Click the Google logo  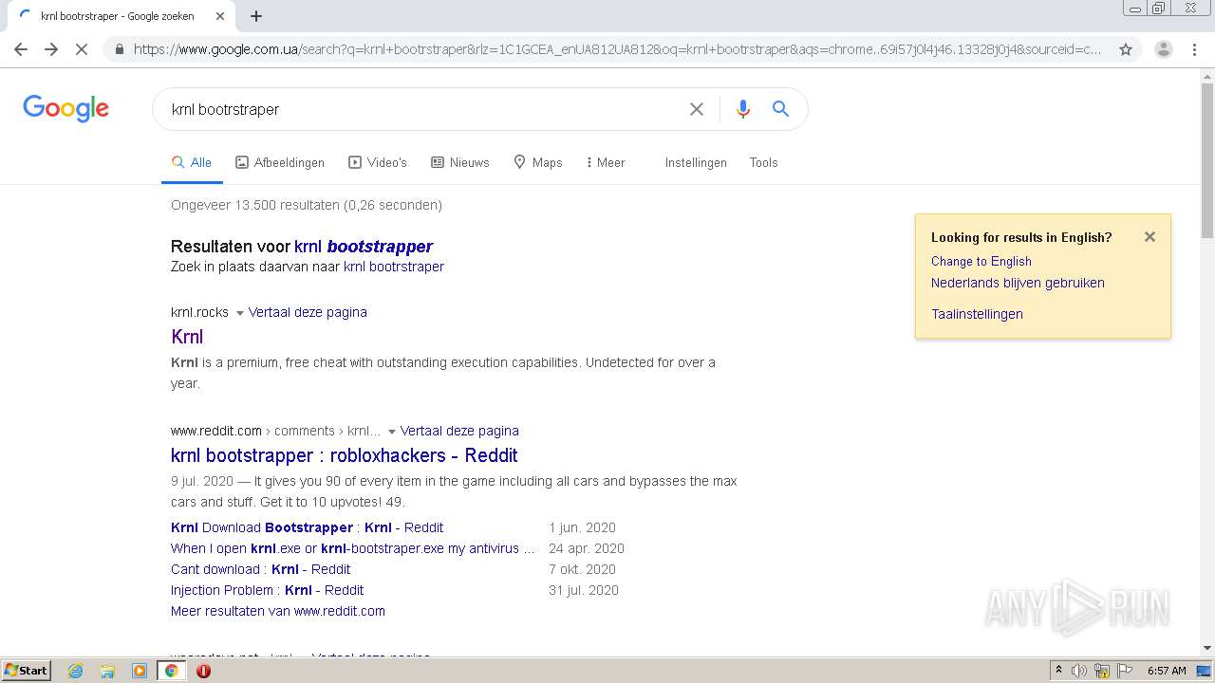coord(66,108)
